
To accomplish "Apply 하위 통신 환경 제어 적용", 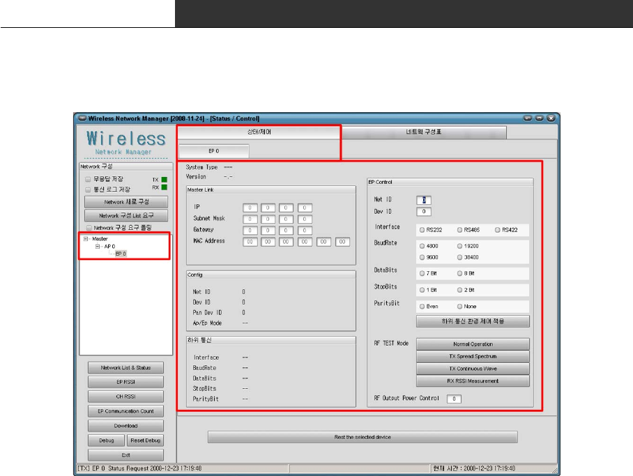I will (473, 321).
